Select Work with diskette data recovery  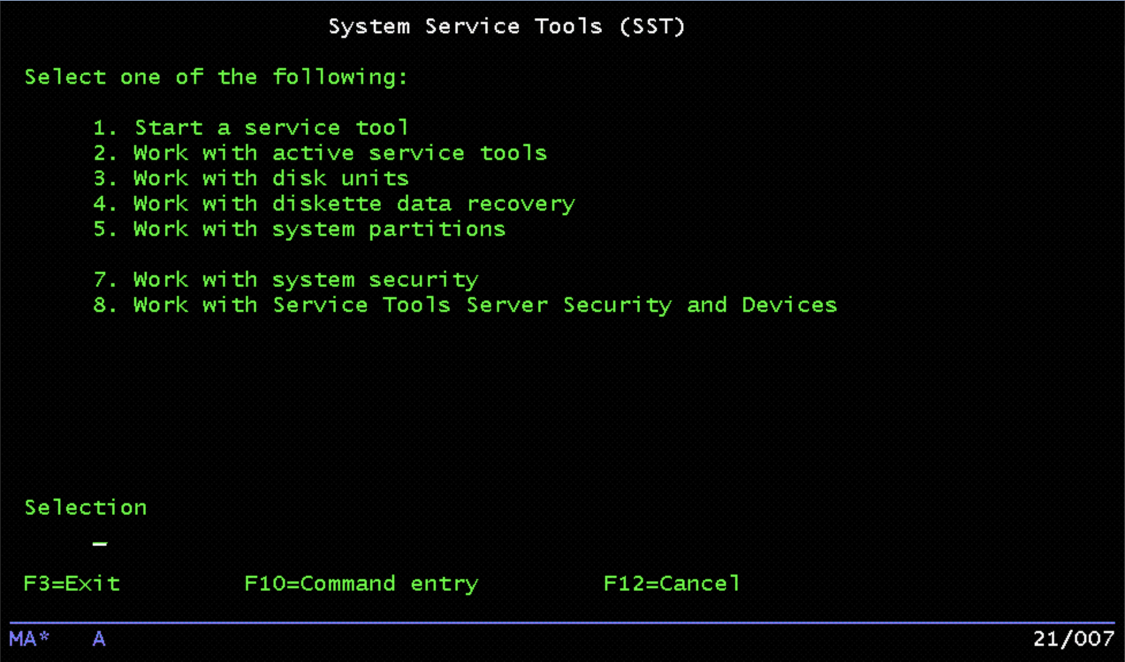(354, 204)
